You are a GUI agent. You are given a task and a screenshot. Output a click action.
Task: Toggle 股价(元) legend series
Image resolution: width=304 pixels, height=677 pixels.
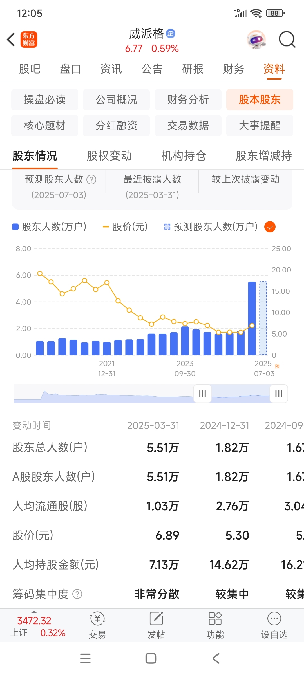[x=125, y=227]
